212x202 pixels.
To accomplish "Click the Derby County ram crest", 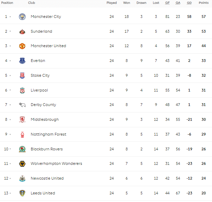I will [22, 105].
